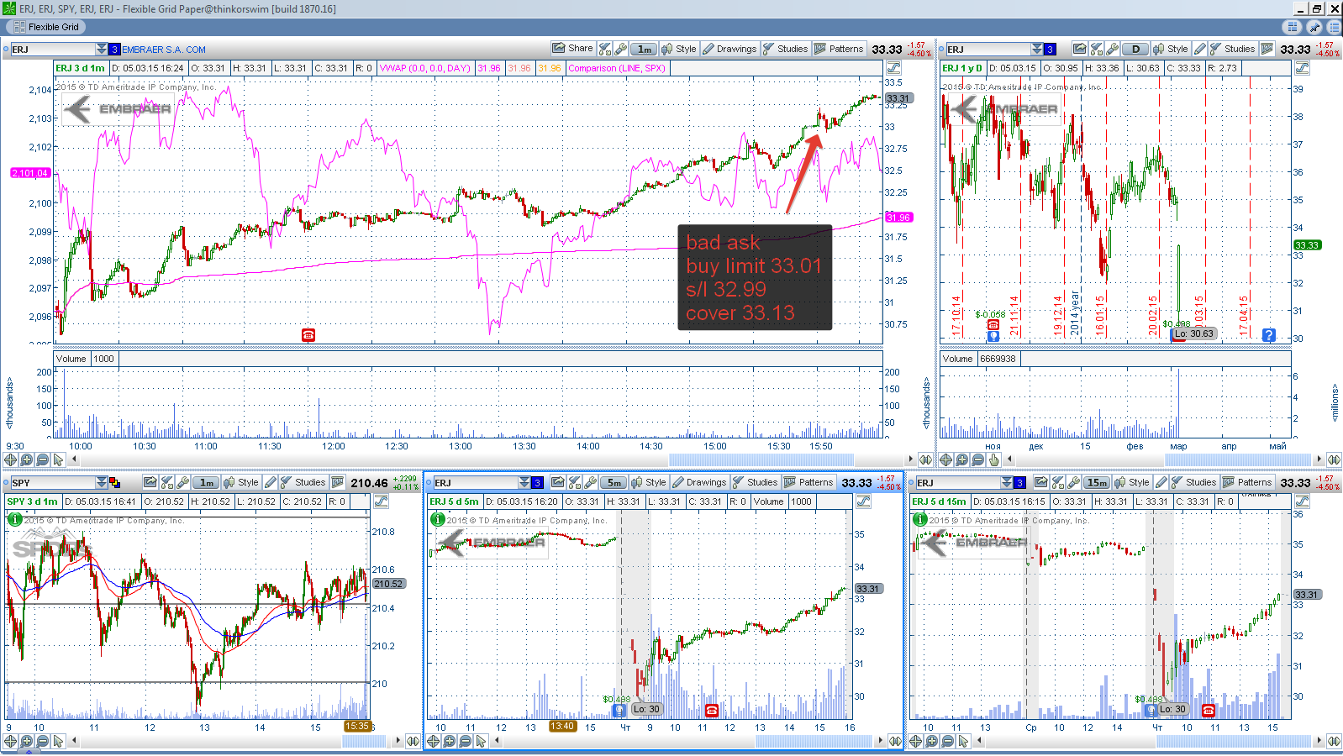Open the 1m timeframe selector of the main ERJ chart
The height and width of the screenshot is (756, 1343).
pyautogui.click(x=643, y=49)
